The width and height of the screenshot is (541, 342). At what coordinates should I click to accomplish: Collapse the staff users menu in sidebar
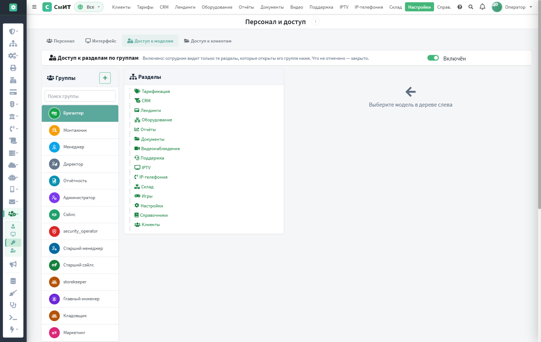[13, 214]
